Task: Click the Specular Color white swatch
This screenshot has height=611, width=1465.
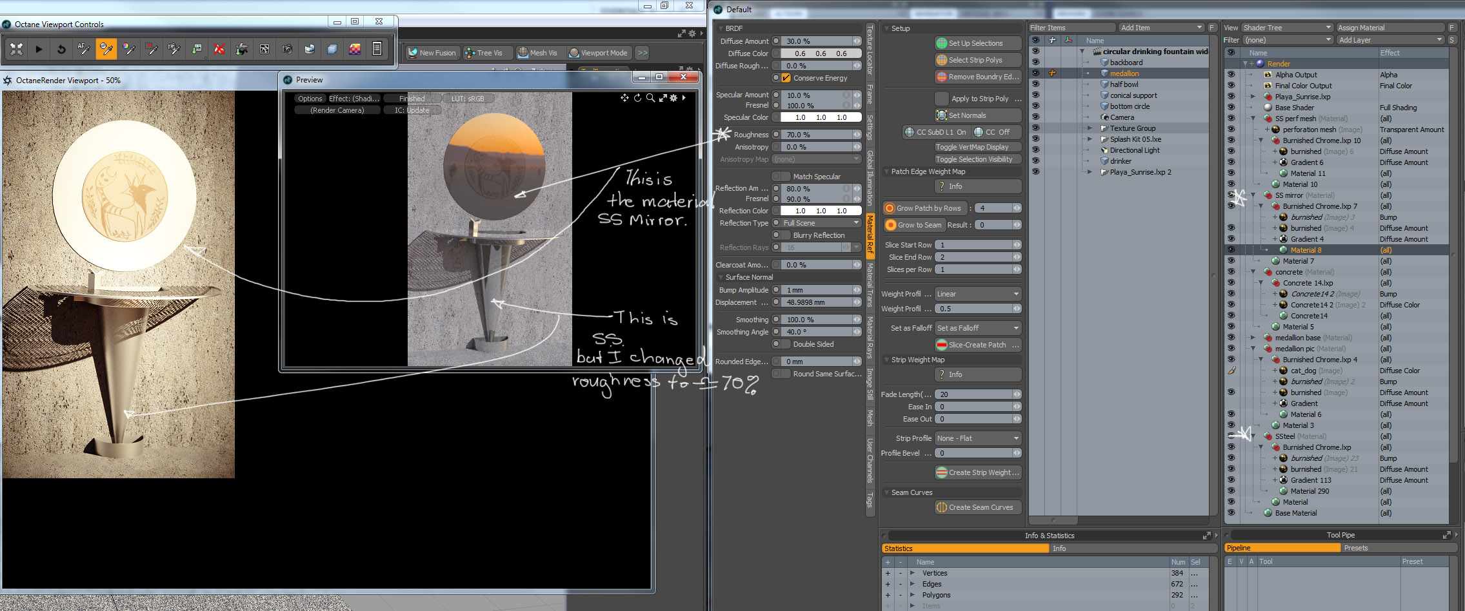Action: [x=821, y=117]
